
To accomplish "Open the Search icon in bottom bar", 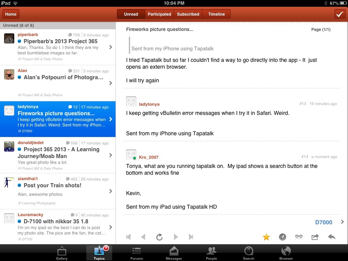I will click(x=248, y=253).
